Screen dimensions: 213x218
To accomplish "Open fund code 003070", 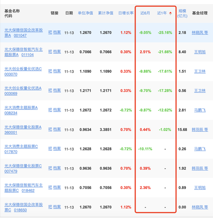I will click(x=11, y=74).
